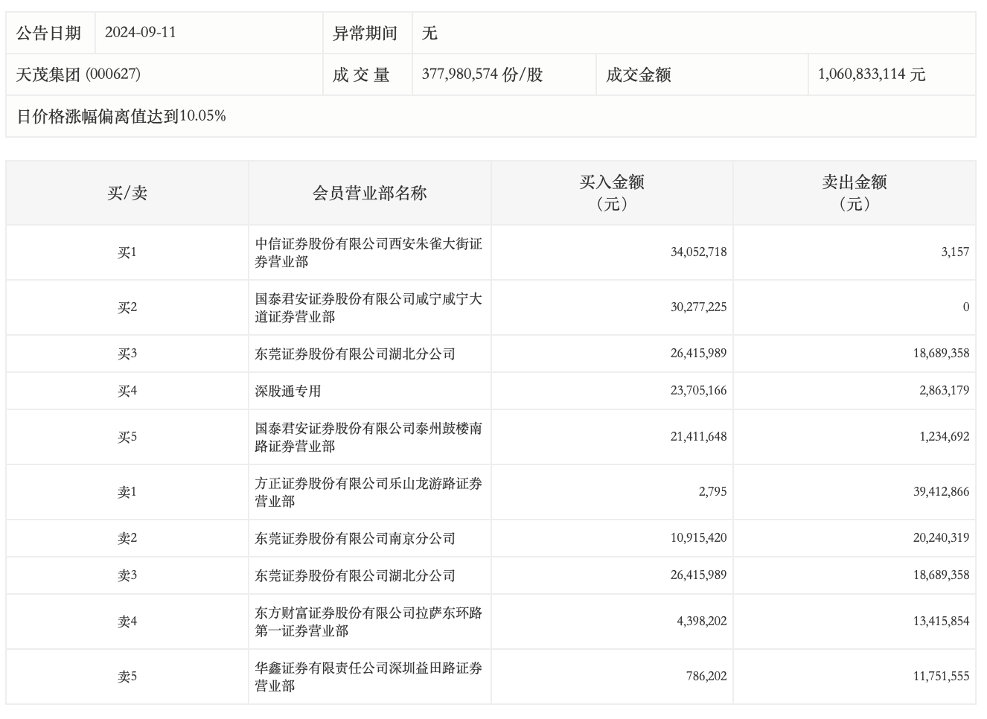This screenshot has height=719, width=987.
Task: Click the buy amount 34,052,718 cell
Action: pyautogui.click(x=698, y=252)
